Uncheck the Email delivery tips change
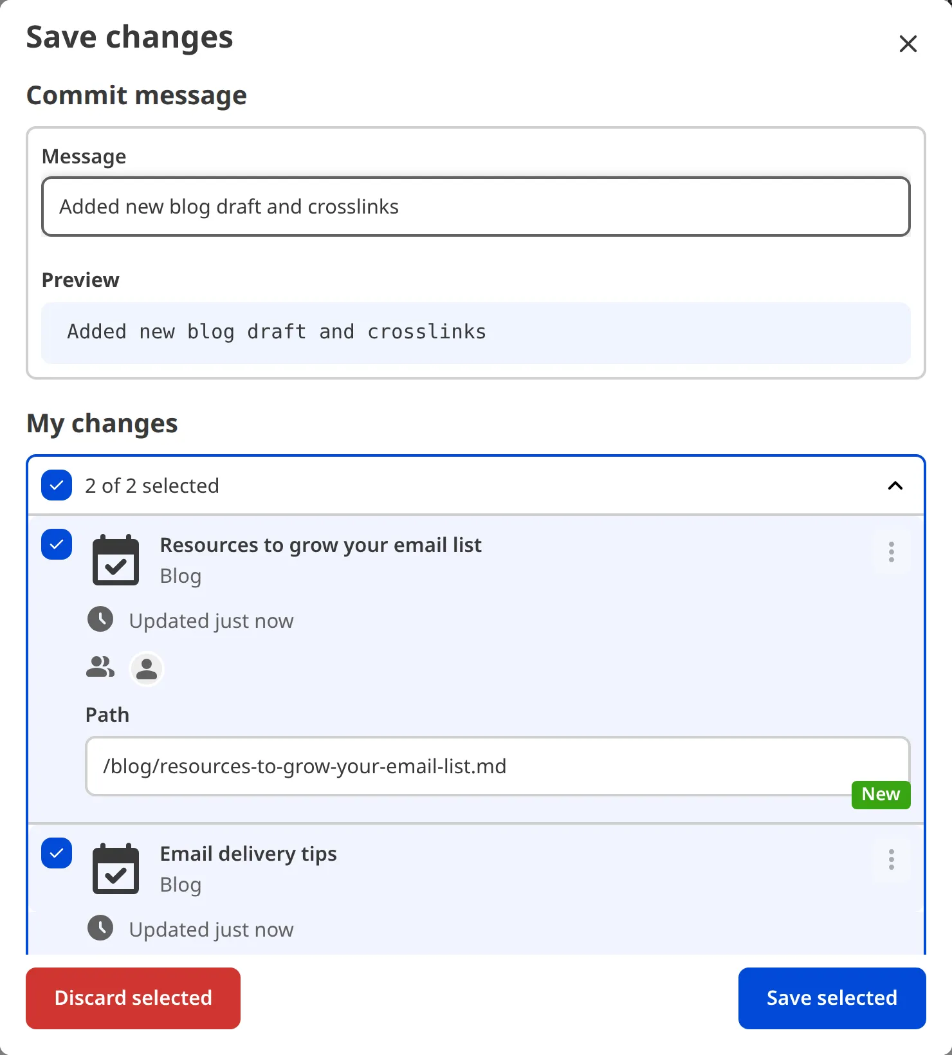Image resolution: width=952 pixels, height=1055 pixels. coord(56,854)
